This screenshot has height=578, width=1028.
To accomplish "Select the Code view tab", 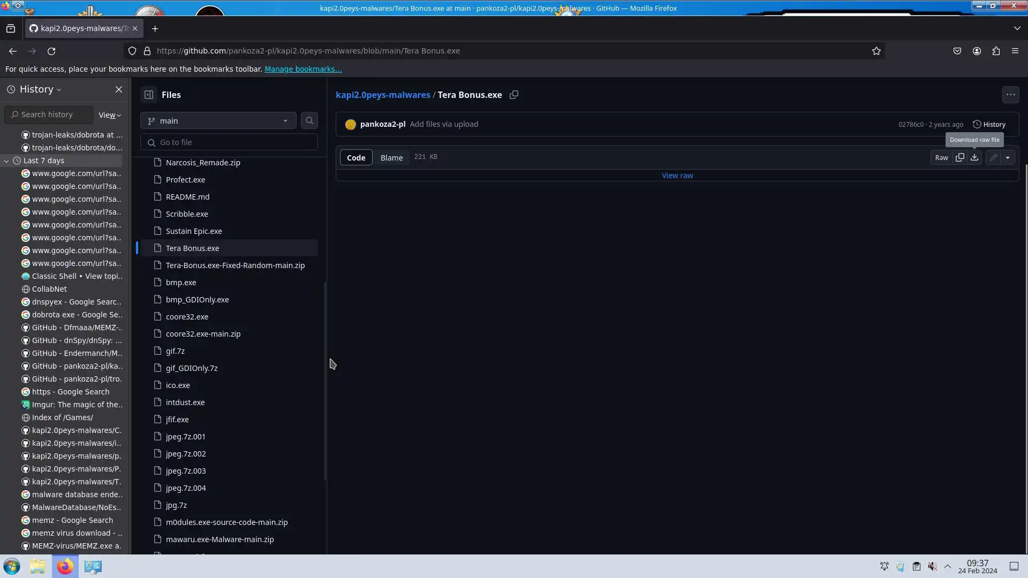I will [x=356, y=157].
